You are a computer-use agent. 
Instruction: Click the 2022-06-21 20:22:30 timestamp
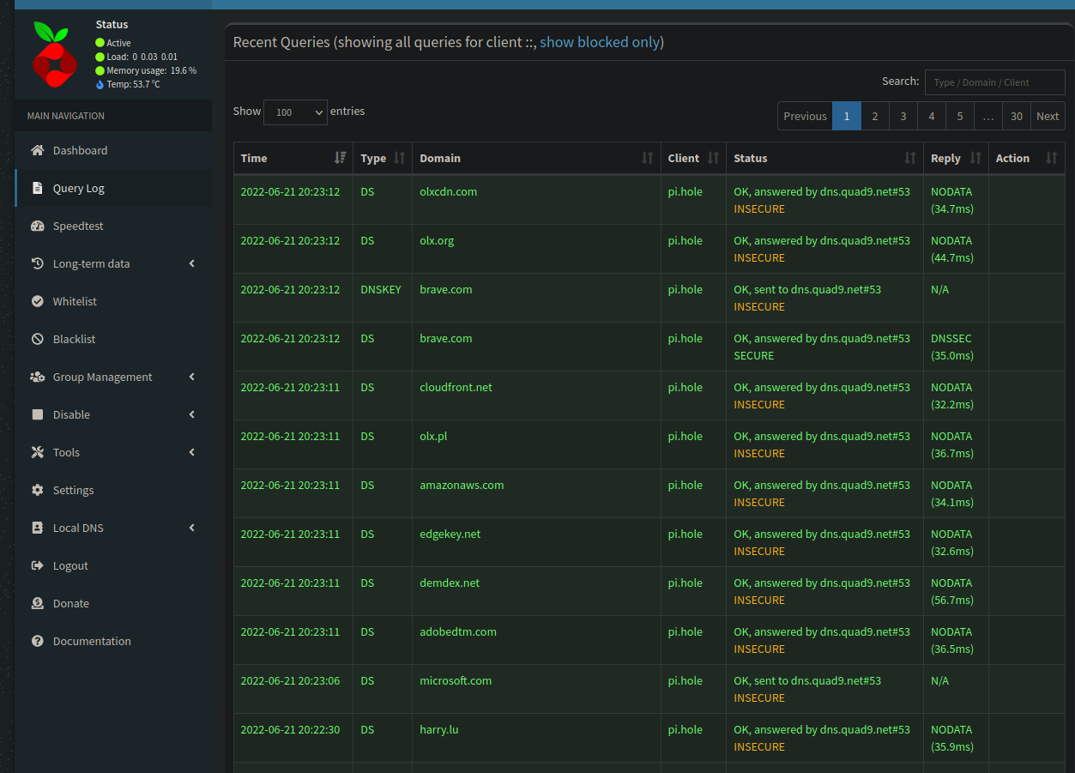[290, 729]
